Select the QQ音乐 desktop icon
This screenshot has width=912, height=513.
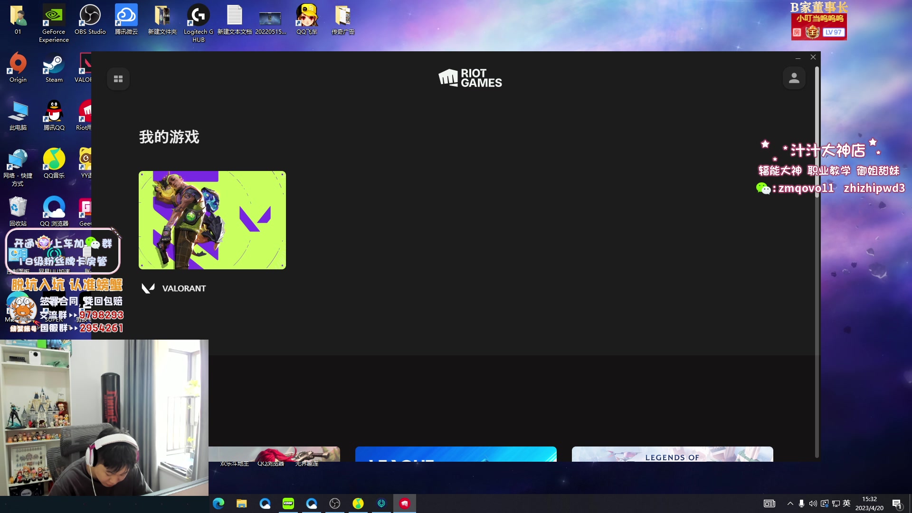(x=54, y=163)
